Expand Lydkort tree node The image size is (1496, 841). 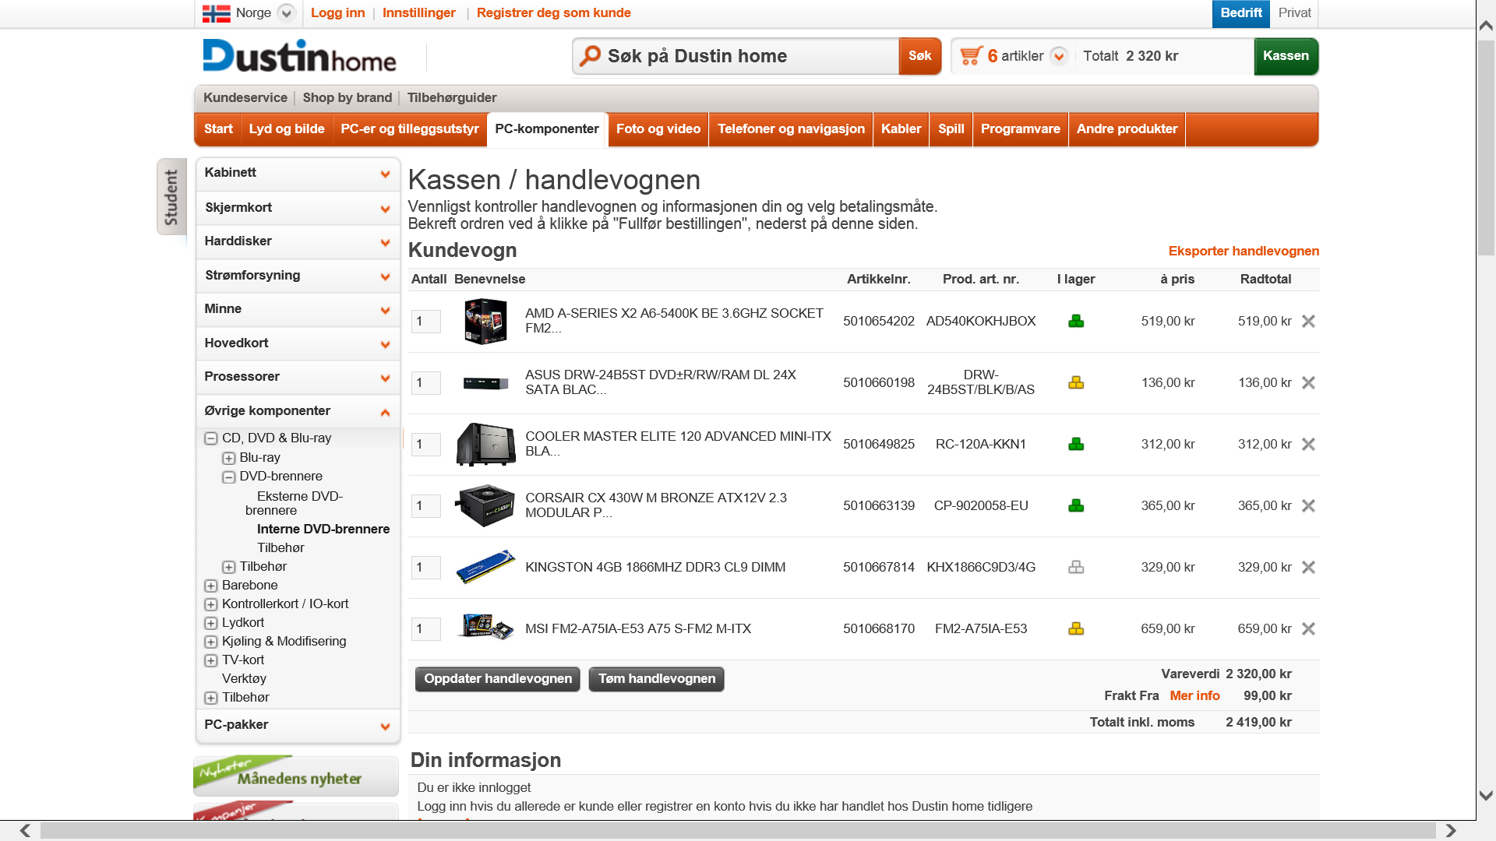(210, 623)
